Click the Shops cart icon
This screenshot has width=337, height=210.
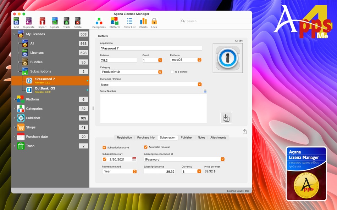pyautogui.click(x=21, y=127)
